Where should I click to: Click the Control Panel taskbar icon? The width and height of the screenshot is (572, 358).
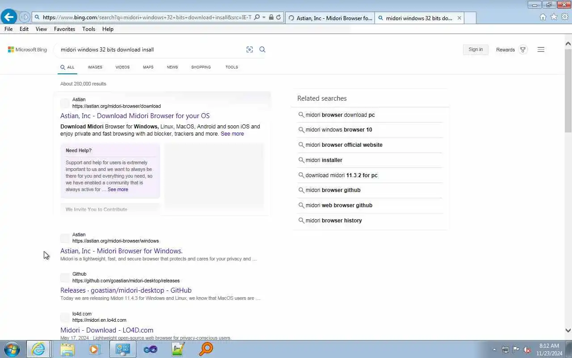[122, 349]
